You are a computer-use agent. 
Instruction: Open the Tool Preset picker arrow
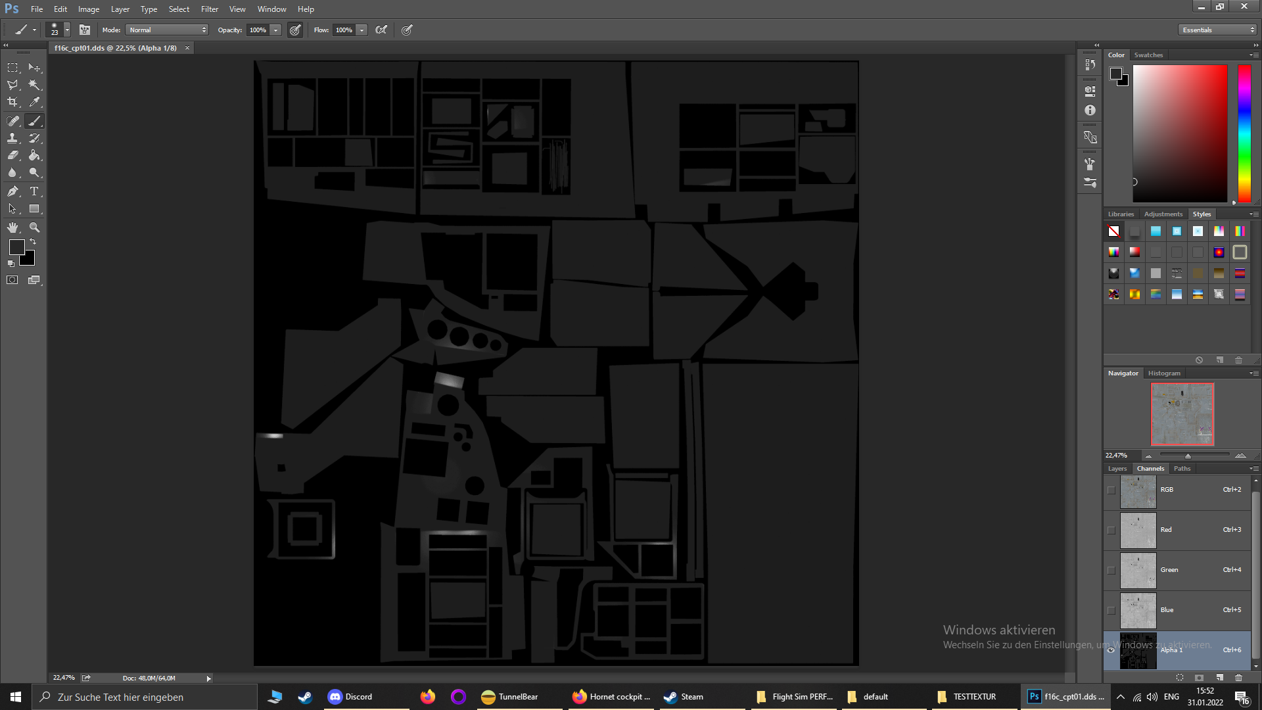pyautogui.click(x=34, y=30)
